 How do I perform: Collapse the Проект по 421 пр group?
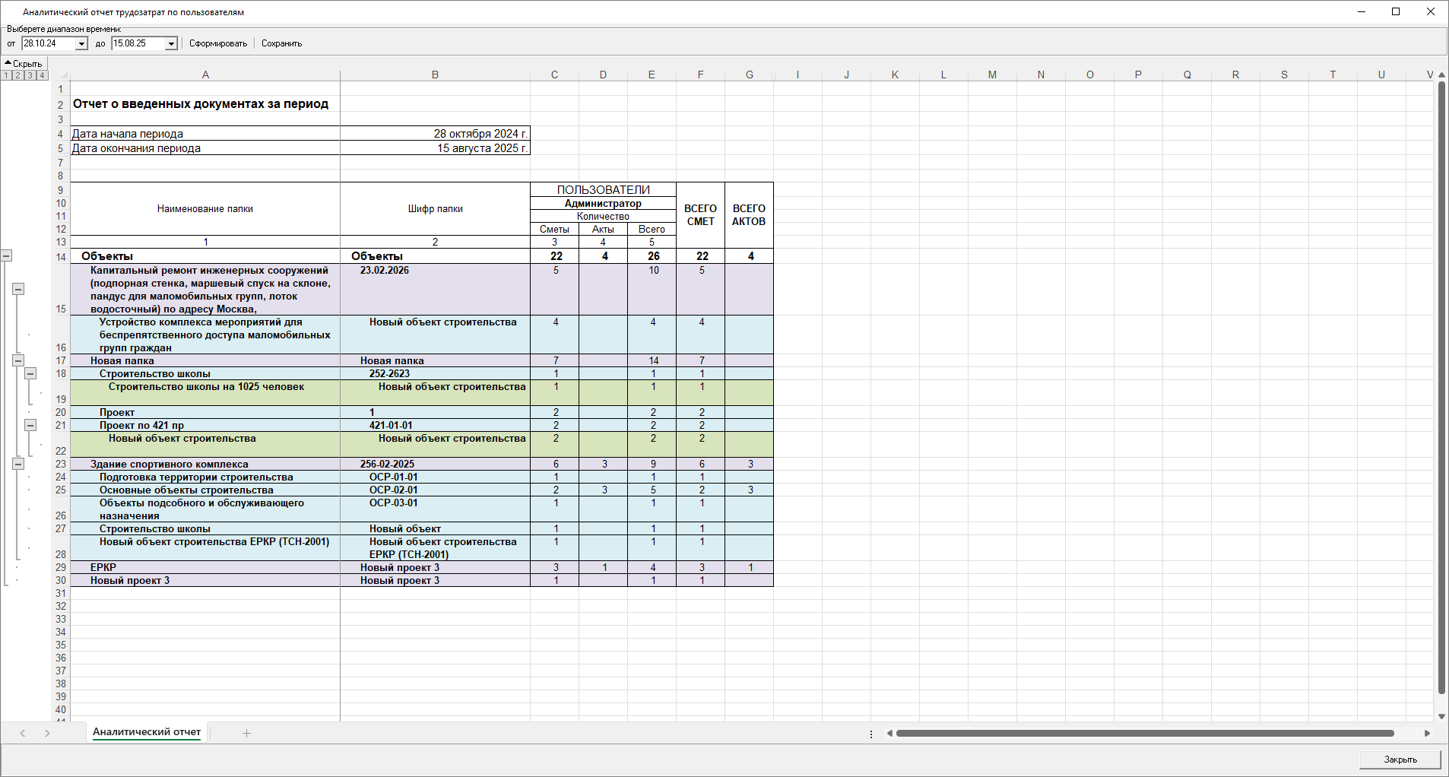pos(30,425)
